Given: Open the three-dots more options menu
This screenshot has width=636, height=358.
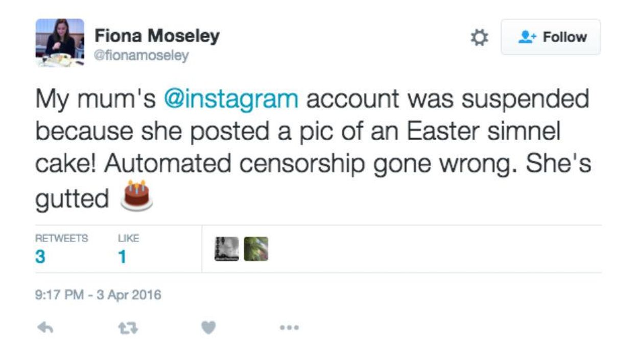Looking at the screenshot, I should click(x=289, y=328).
